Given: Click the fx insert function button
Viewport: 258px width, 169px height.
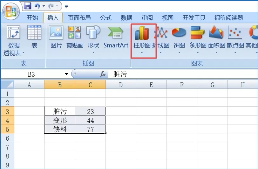Looking at the screenshot, I should point(103,74).
